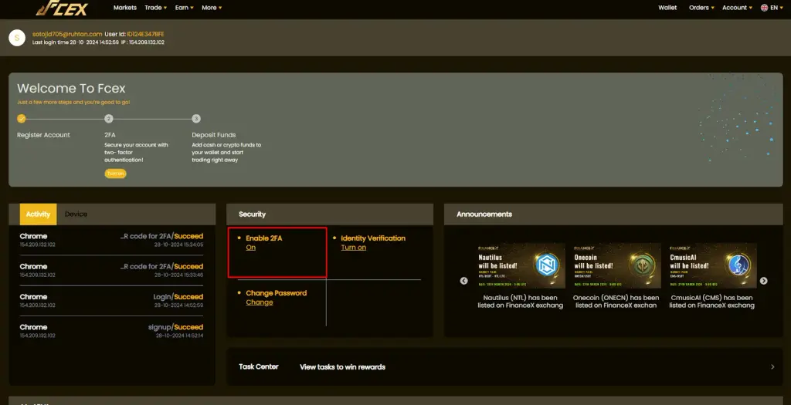Open the Onecoin listing banner

[x=616, y=266]
